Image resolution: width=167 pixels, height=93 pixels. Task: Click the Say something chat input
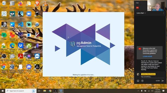[x=152, y=77]
